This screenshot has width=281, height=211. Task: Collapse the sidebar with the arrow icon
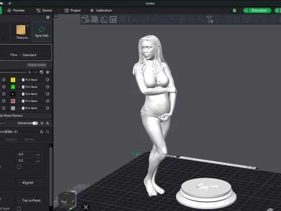tap(56, 16)
